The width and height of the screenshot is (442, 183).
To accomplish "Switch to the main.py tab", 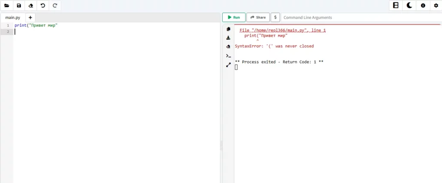I will (x=13, y=18).
